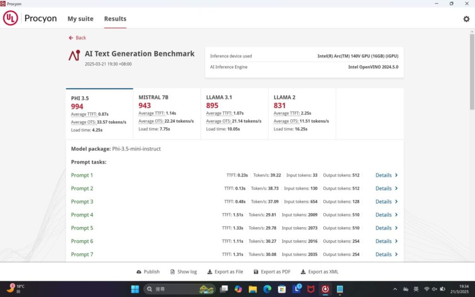This screenshot has height=297, width=475.
Task: Click the Intel OpenVINO 2024.5.0 value
Action: [x=373, y=67]
